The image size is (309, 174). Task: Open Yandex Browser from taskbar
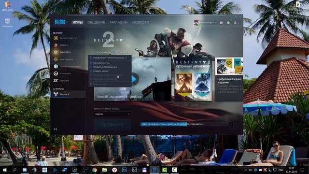point(114,170)
